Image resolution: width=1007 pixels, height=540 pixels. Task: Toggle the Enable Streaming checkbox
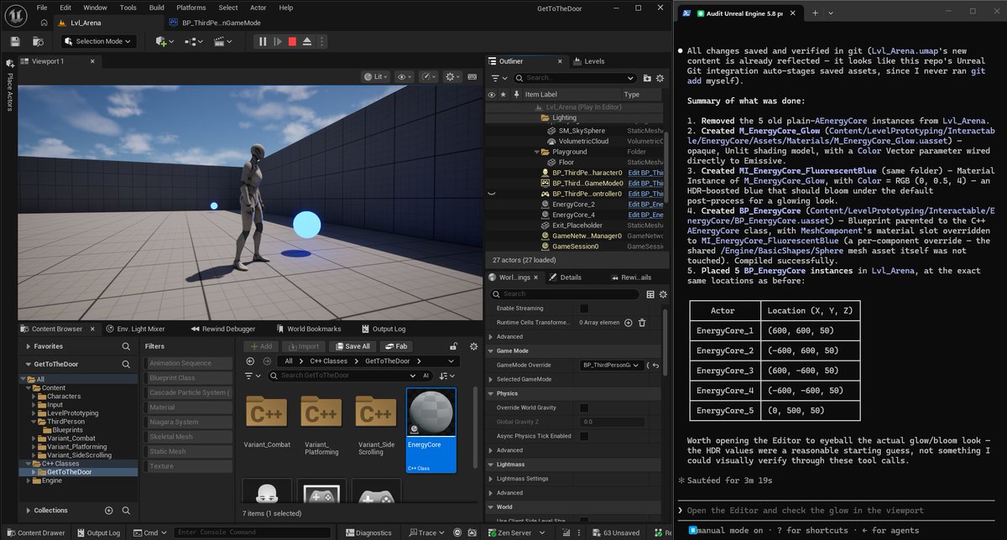(x=584, y=309)
